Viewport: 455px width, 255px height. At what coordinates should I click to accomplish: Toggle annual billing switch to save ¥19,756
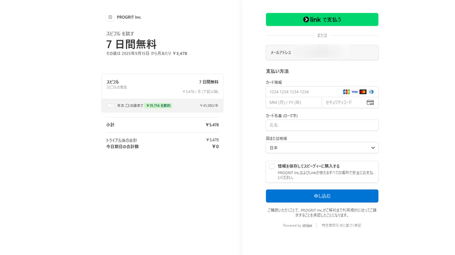(x=110, y=105)
